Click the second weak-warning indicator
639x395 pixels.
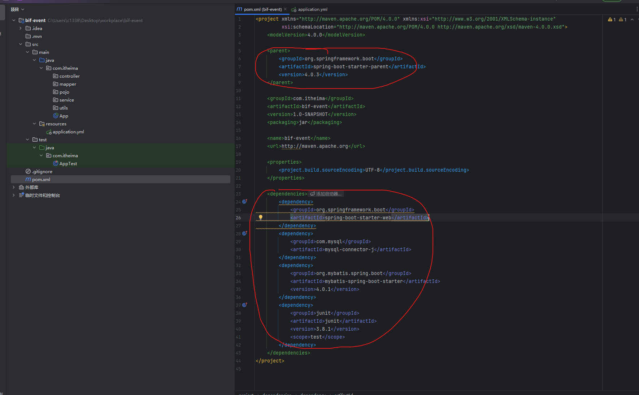click(622, 20)
